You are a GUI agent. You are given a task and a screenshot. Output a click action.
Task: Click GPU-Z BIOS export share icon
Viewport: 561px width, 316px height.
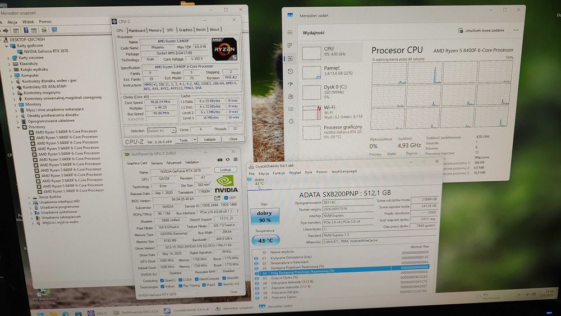(217, 198)
